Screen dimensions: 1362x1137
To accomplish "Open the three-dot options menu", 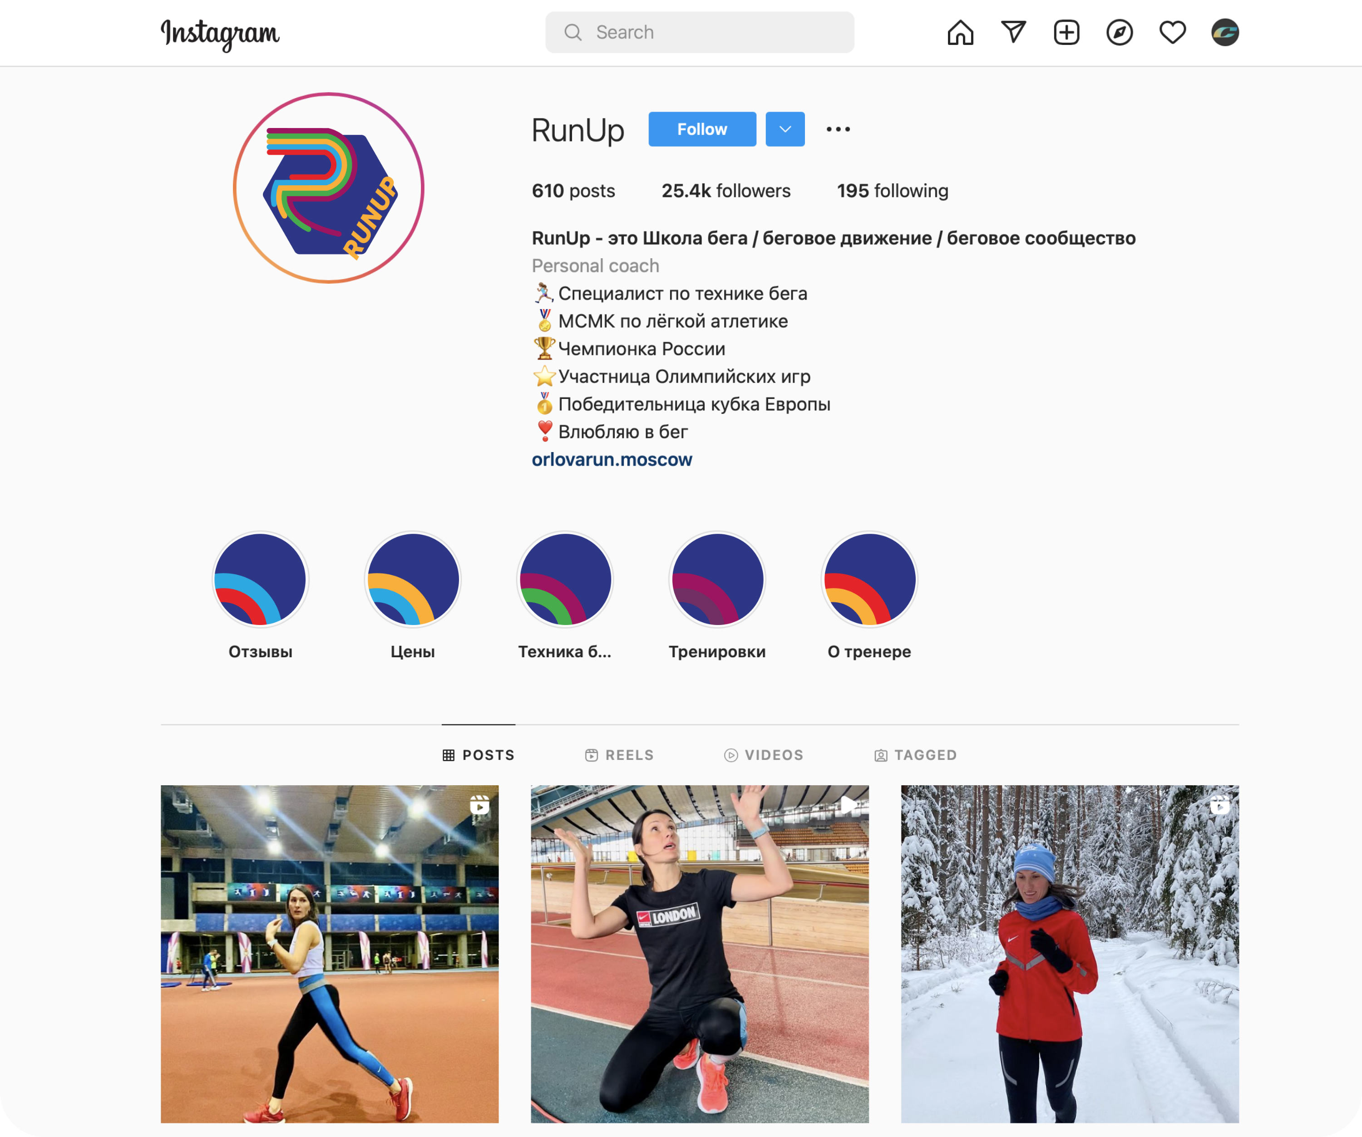I will pos(838,129).
